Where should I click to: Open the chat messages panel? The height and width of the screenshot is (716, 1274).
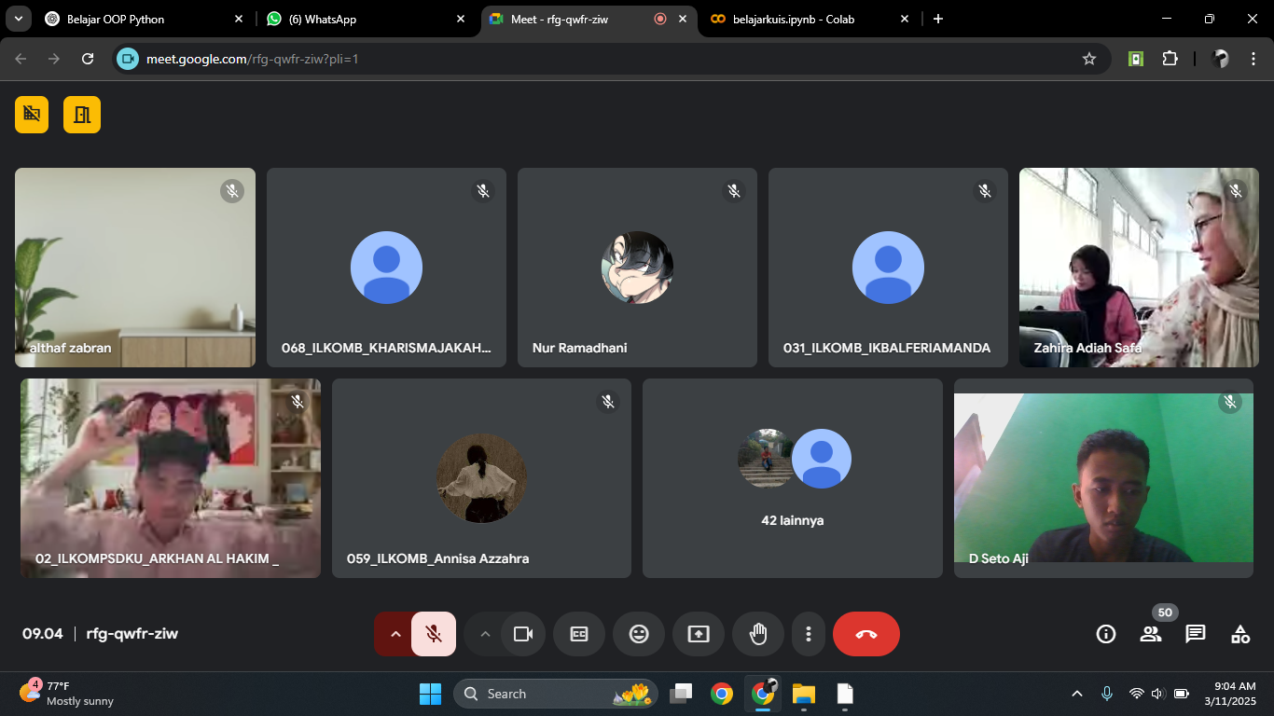pos(1195,634)
